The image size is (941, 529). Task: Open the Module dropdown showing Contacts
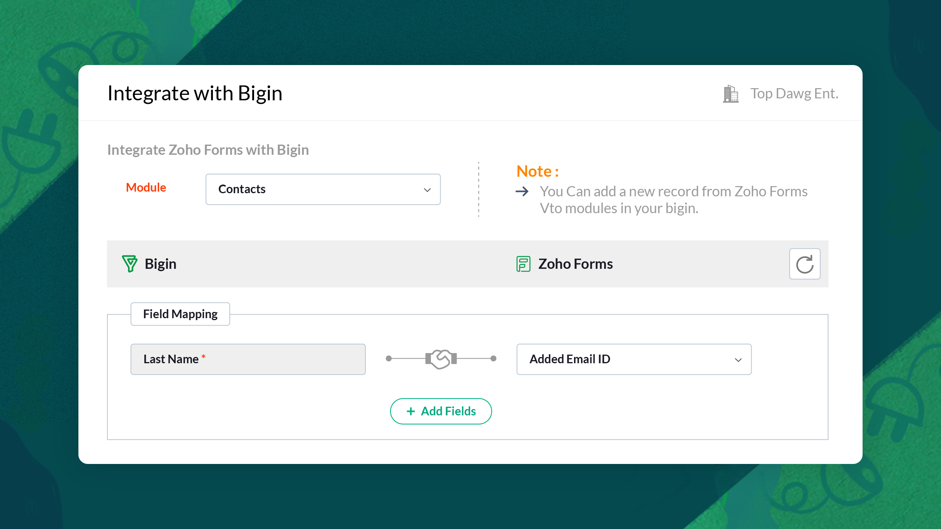tap(322, 189)
